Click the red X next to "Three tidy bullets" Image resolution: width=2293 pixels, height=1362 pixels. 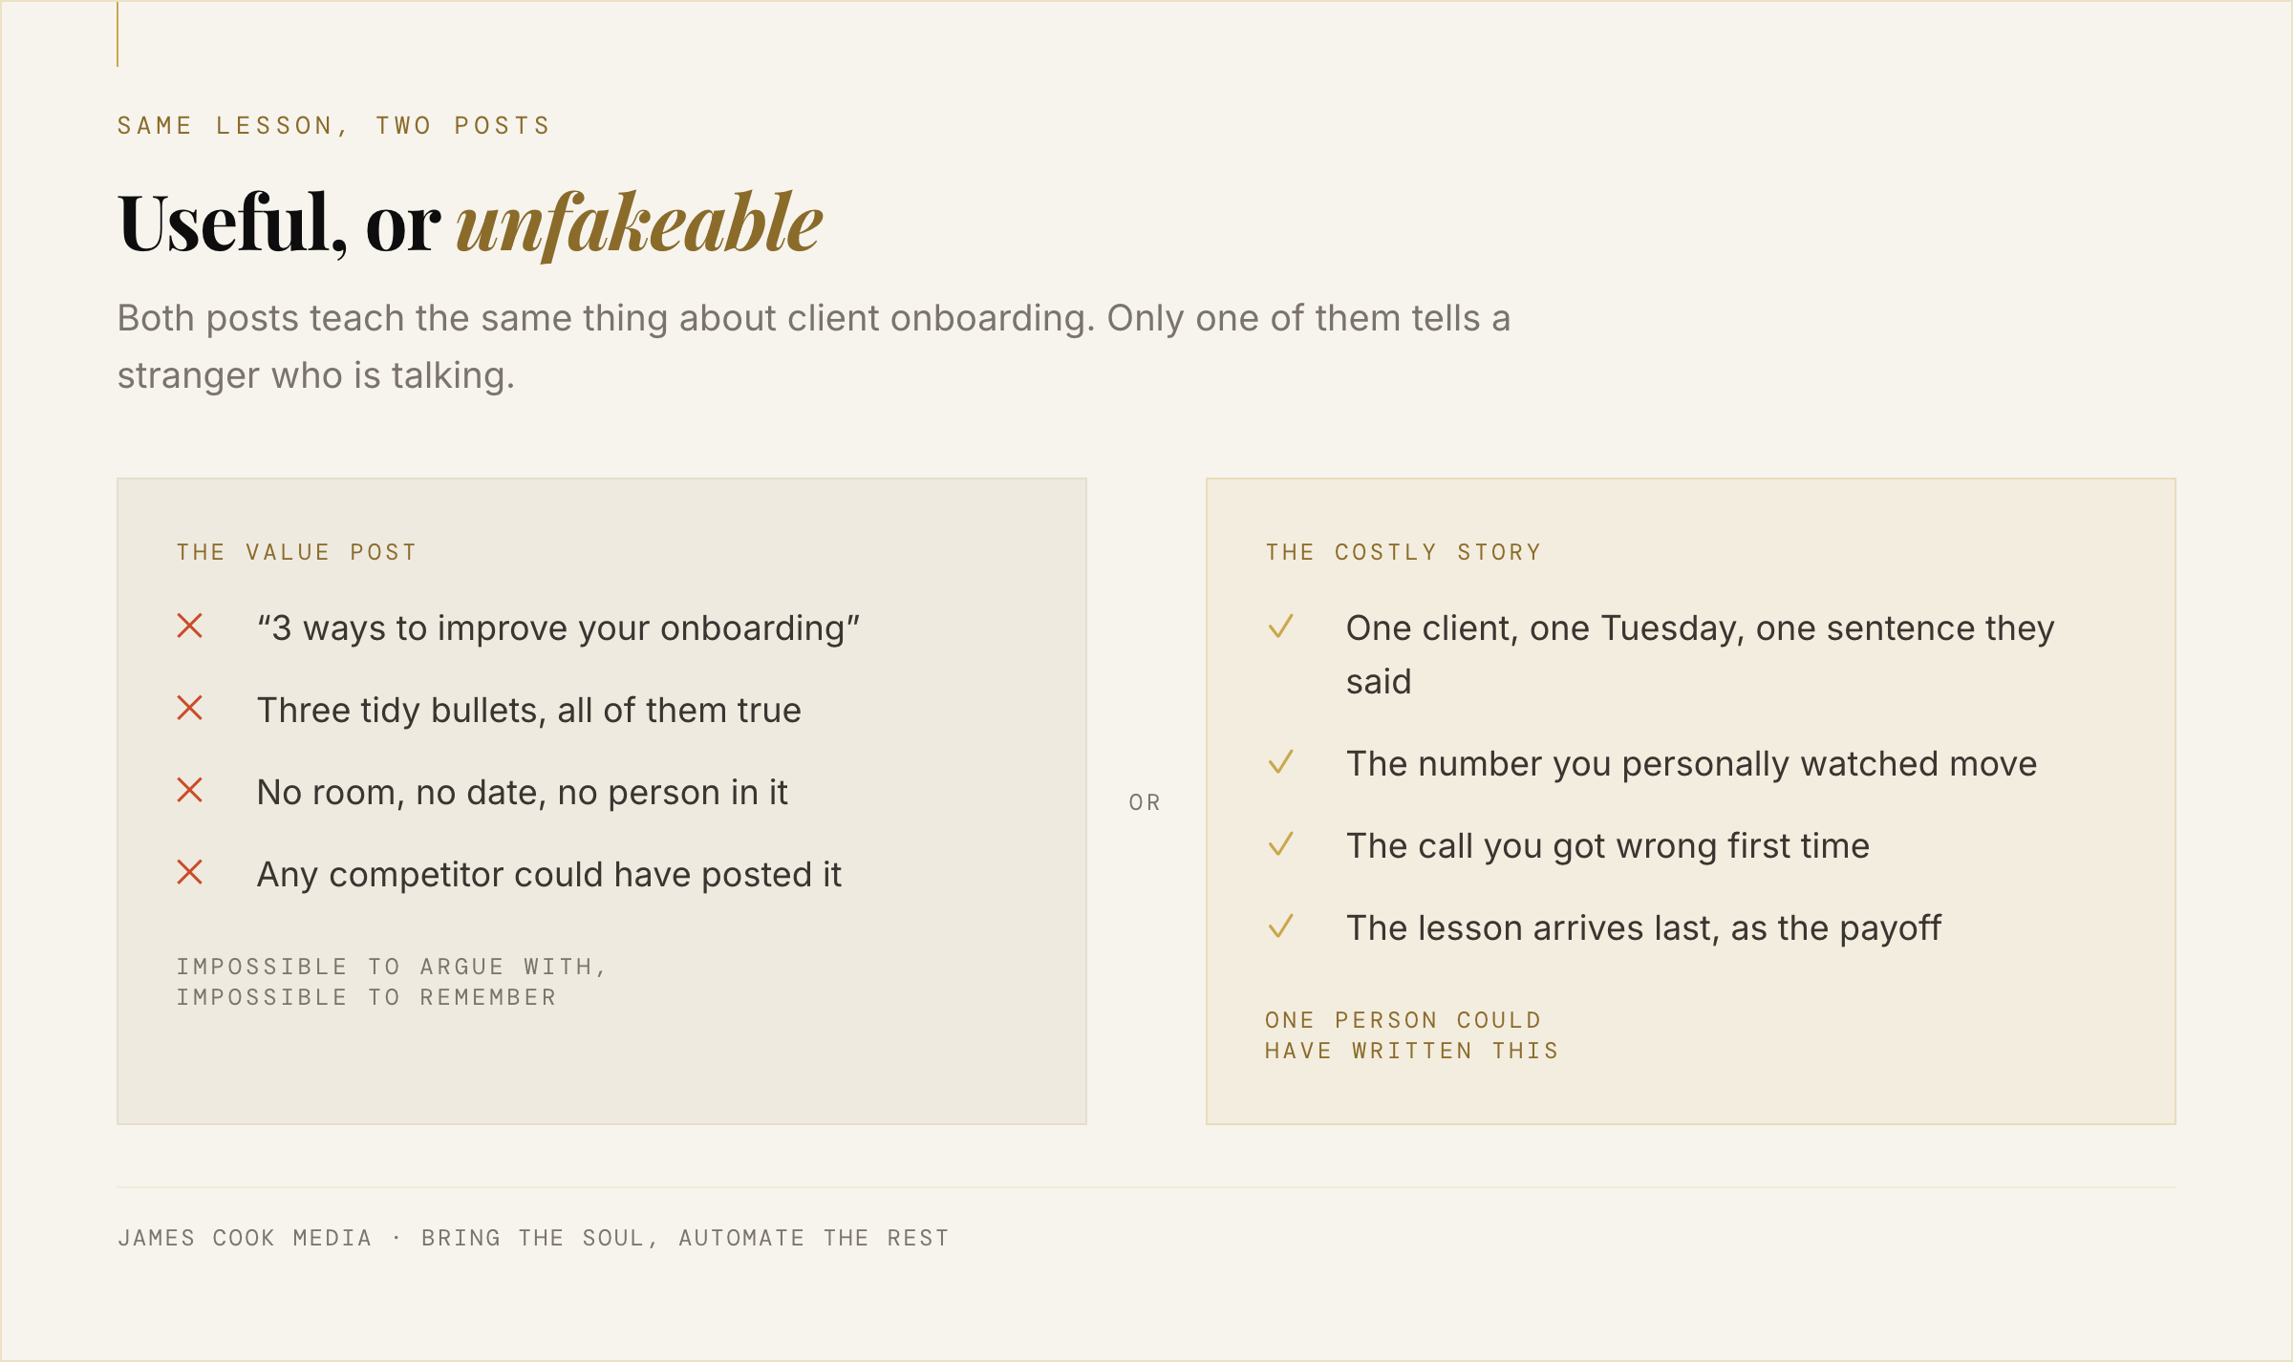tap(190, 708)
